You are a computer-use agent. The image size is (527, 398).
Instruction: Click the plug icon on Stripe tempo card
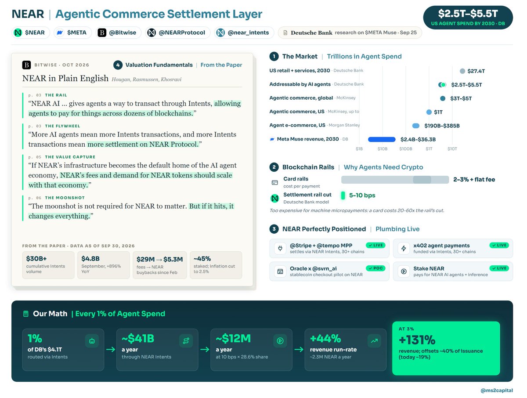280,249
